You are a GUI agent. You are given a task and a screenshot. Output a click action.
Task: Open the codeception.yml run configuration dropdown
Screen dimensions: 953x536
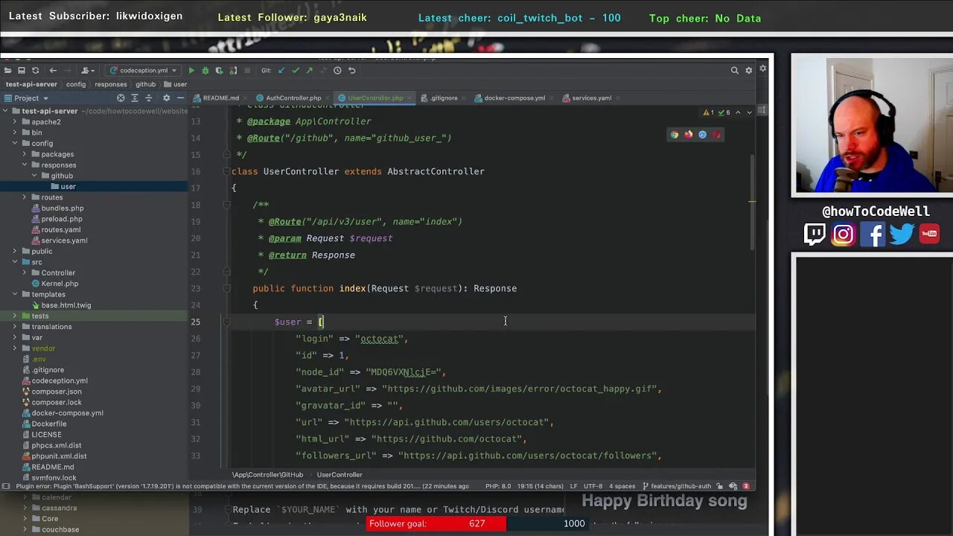point(142,70)
